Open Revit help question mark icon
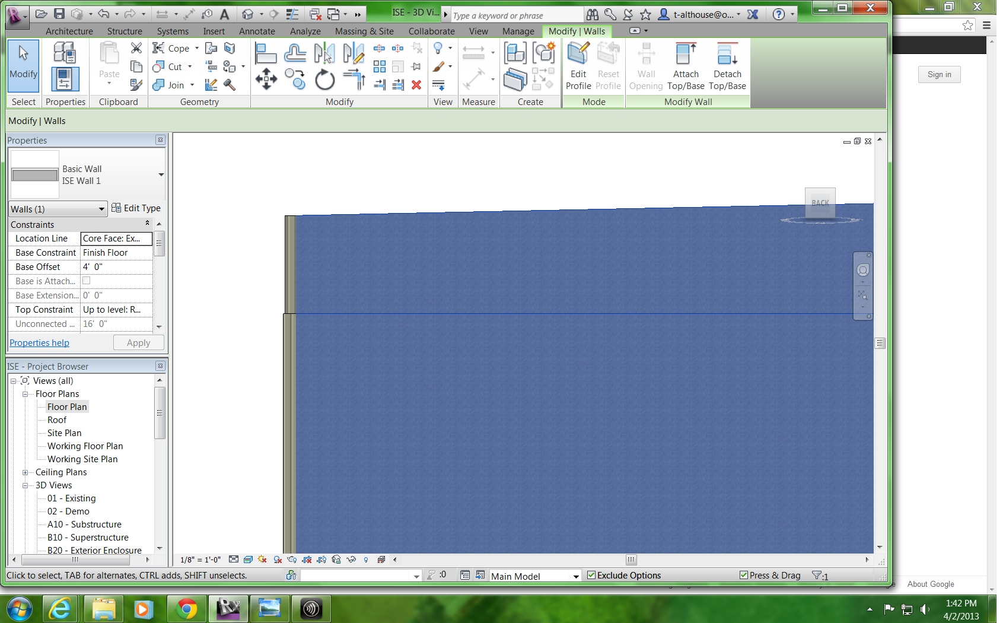 (779, 14)
